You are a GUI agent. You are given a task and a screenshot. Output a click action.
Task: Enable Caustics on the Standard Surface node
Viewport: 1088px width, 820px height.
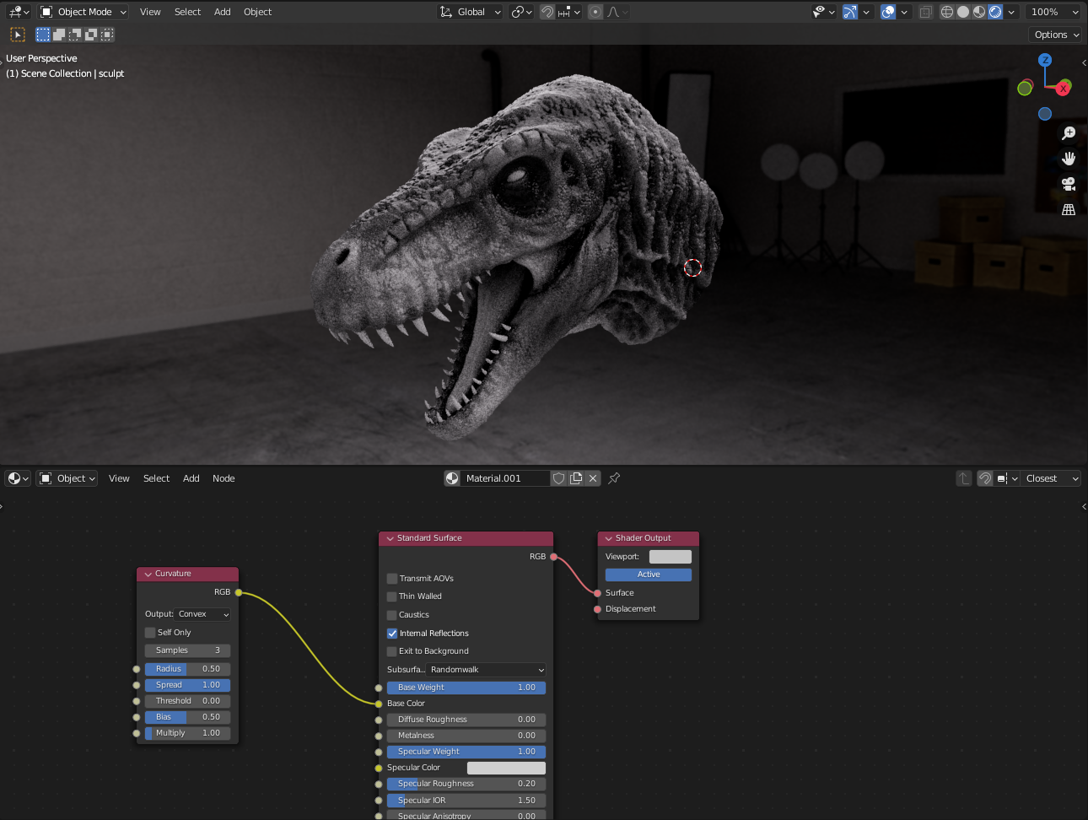(x=391, y=614)
